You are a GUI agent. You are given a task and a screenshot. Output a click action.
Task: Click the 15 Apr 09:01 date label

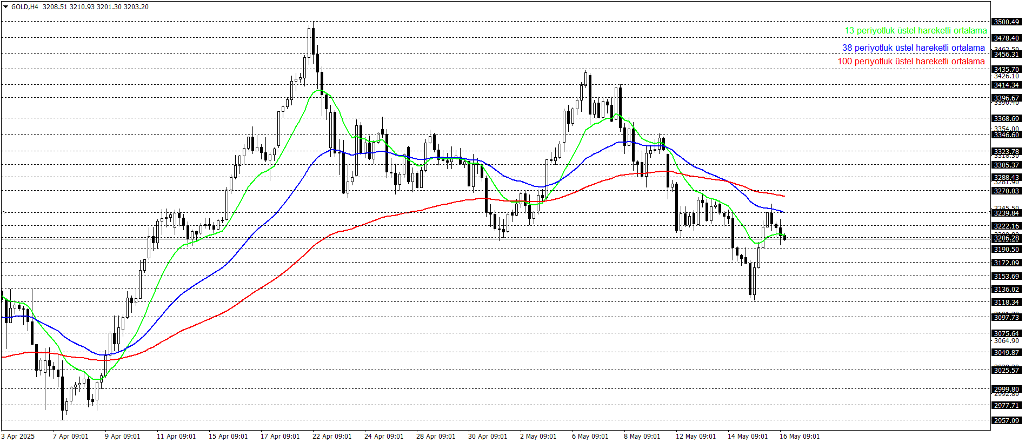click(228, 437)
